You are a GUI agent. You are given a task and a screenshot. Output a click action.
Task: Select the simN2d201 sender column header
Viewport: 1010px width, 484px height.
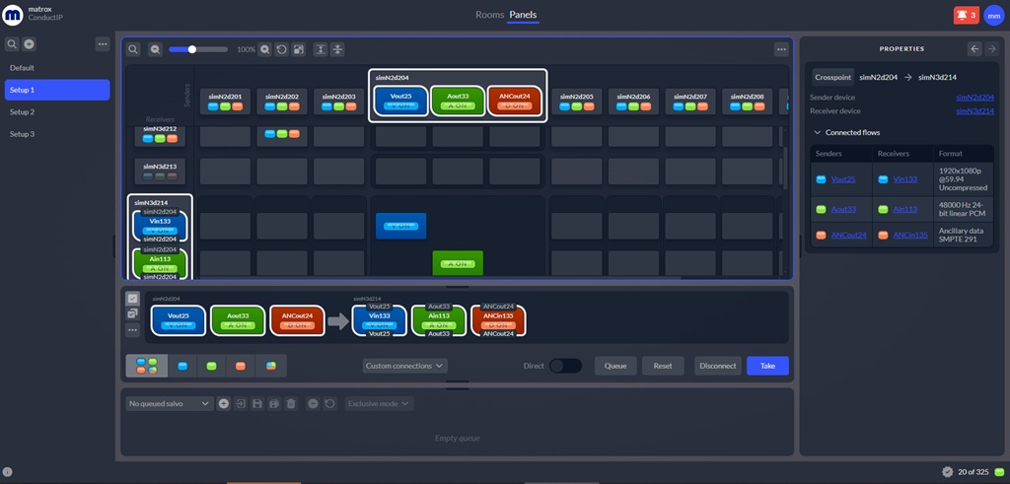[x=226, y=102]
